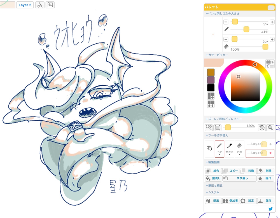Click the shared palette swap icon

click(x=211, y=104)
